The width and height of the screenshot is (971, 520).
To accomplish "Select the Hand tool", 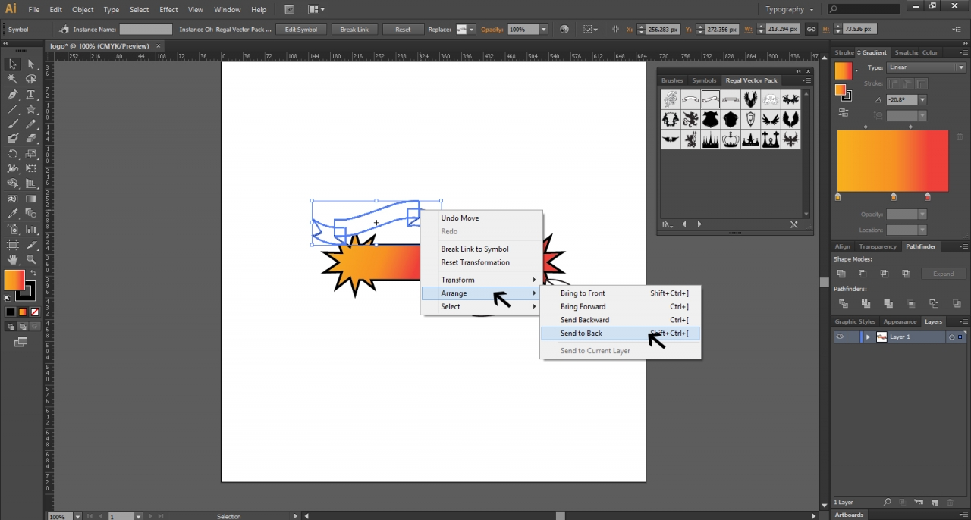I will tap(13, 260).
